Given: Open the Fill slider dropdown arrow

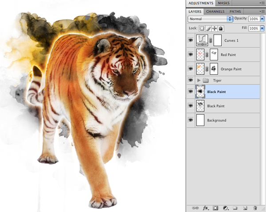Looking at the screenshot, I should pyautogui.click(x=262, y=28).
